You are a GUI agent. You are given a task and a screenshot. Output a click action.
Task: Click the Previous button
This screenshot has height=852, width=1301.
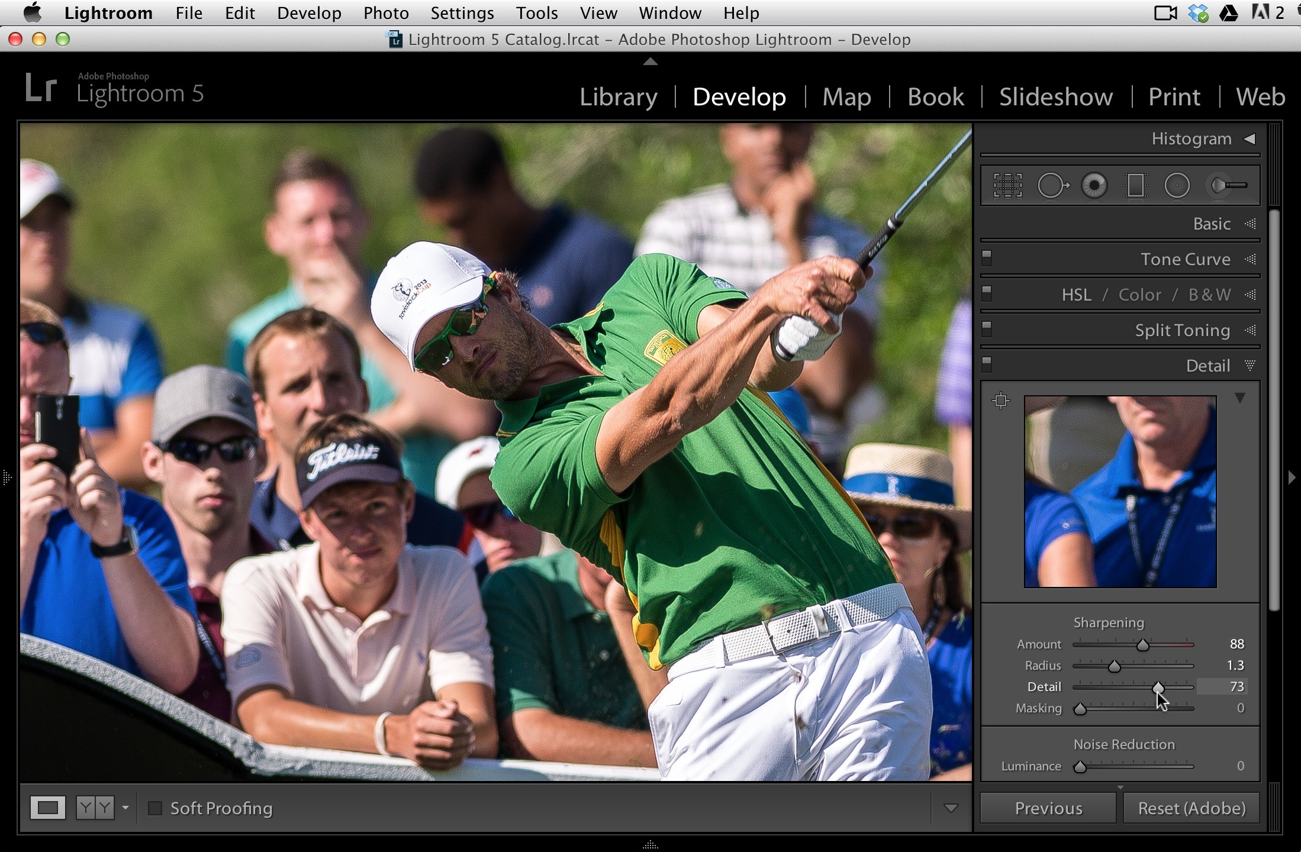click(1048, 808)
